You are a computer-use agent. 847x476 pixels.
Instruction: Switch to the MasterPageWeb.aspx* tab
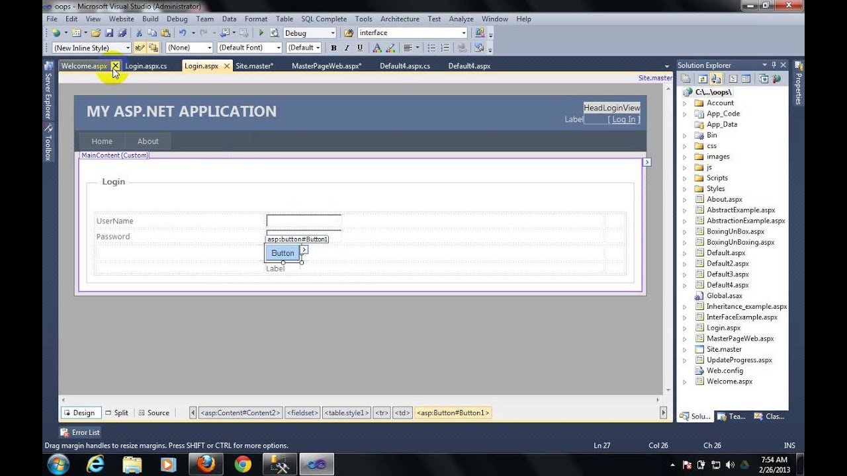(326, 66)
